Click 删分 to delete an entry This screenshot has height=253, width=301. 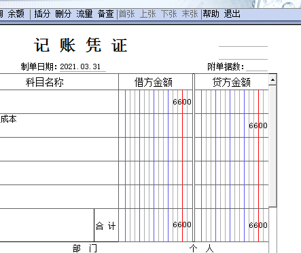click(x=63, y=14)
